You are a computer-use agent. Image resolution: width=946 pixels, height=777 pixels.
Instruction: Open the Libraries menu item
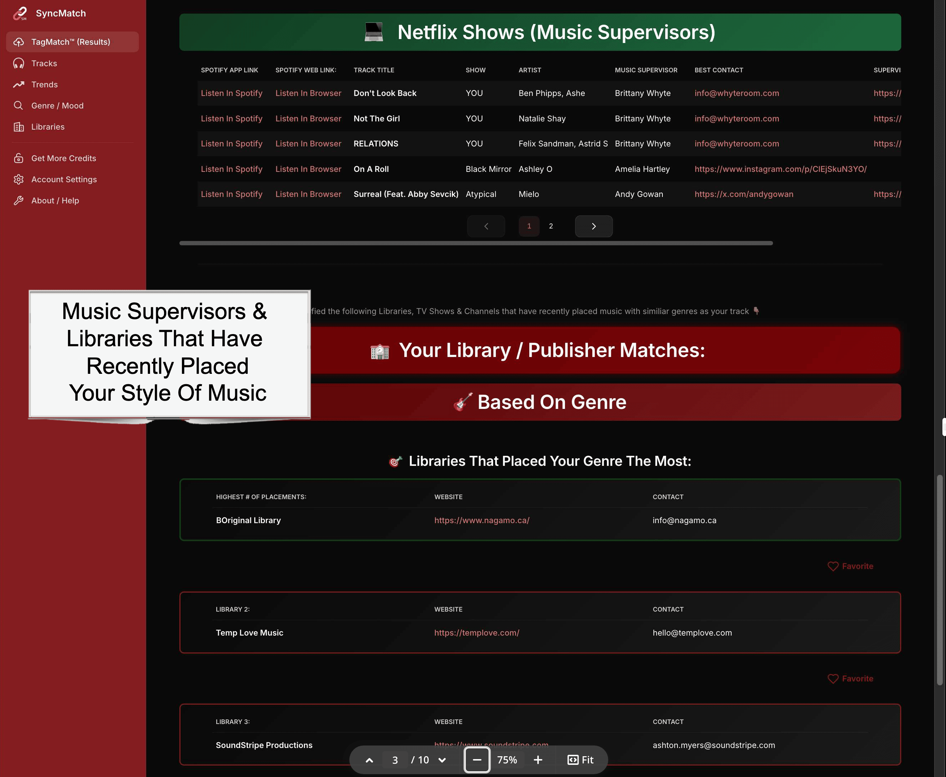pyautogui.click(x=72, y=127)
